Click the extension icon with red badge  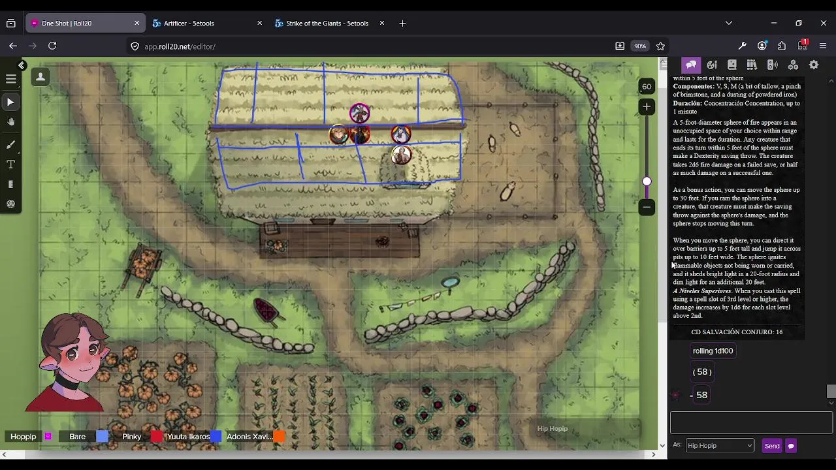coord(803,46)
